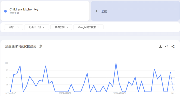Click the arrow on the 全球 selector
The width and height of the screenshot is (180, 96).
(x=18, y=27)
